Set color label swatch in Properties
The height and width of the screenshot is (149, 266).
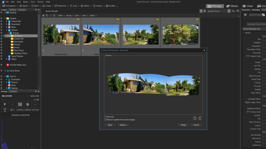pos(263,15)
